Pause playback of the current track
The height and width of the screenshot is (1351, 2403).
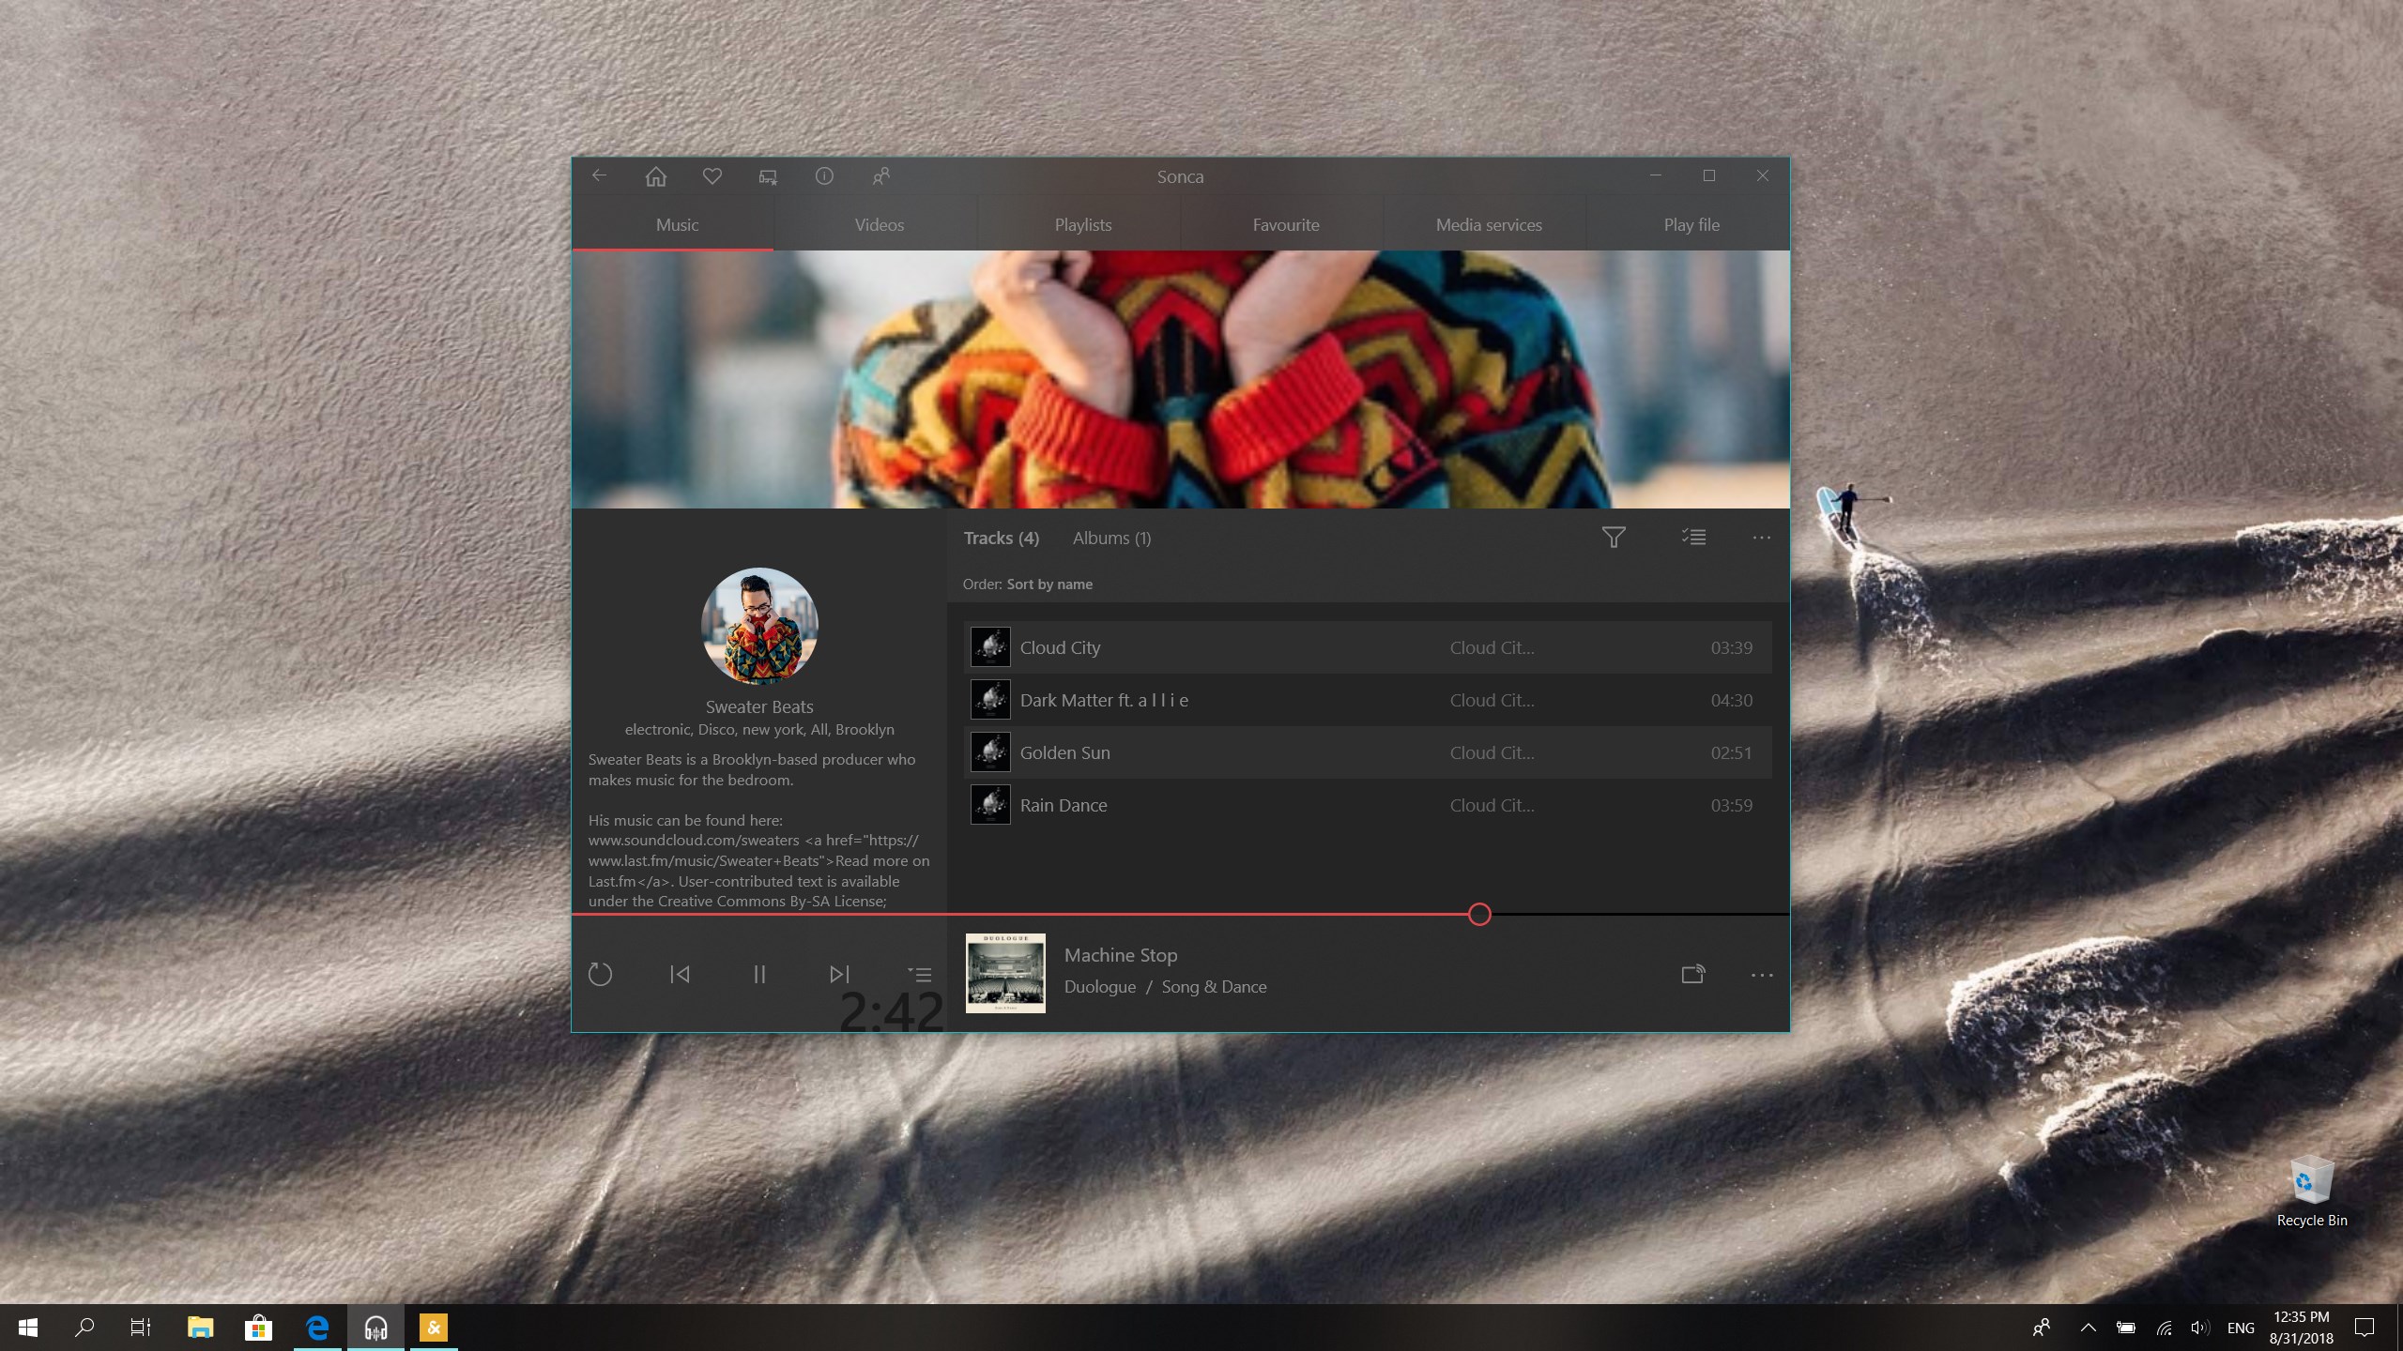759,974
